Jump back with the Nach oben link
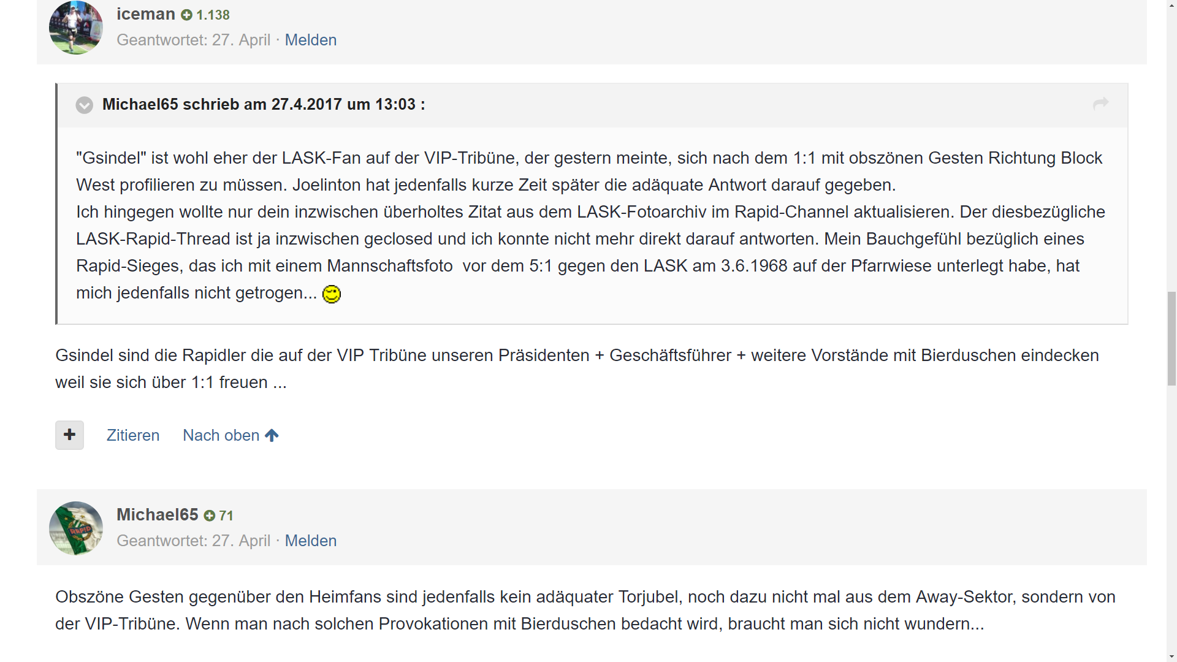 (221, 435)
